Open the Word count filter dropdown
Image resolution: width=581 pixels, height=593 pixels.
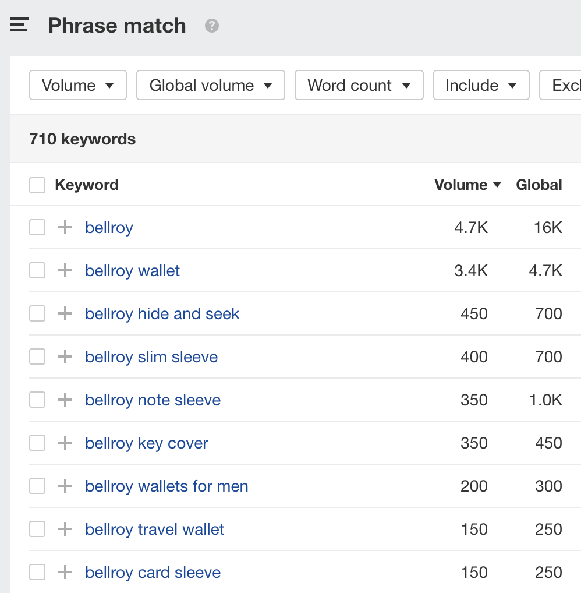pyautogui.click(x=359, y=86)
